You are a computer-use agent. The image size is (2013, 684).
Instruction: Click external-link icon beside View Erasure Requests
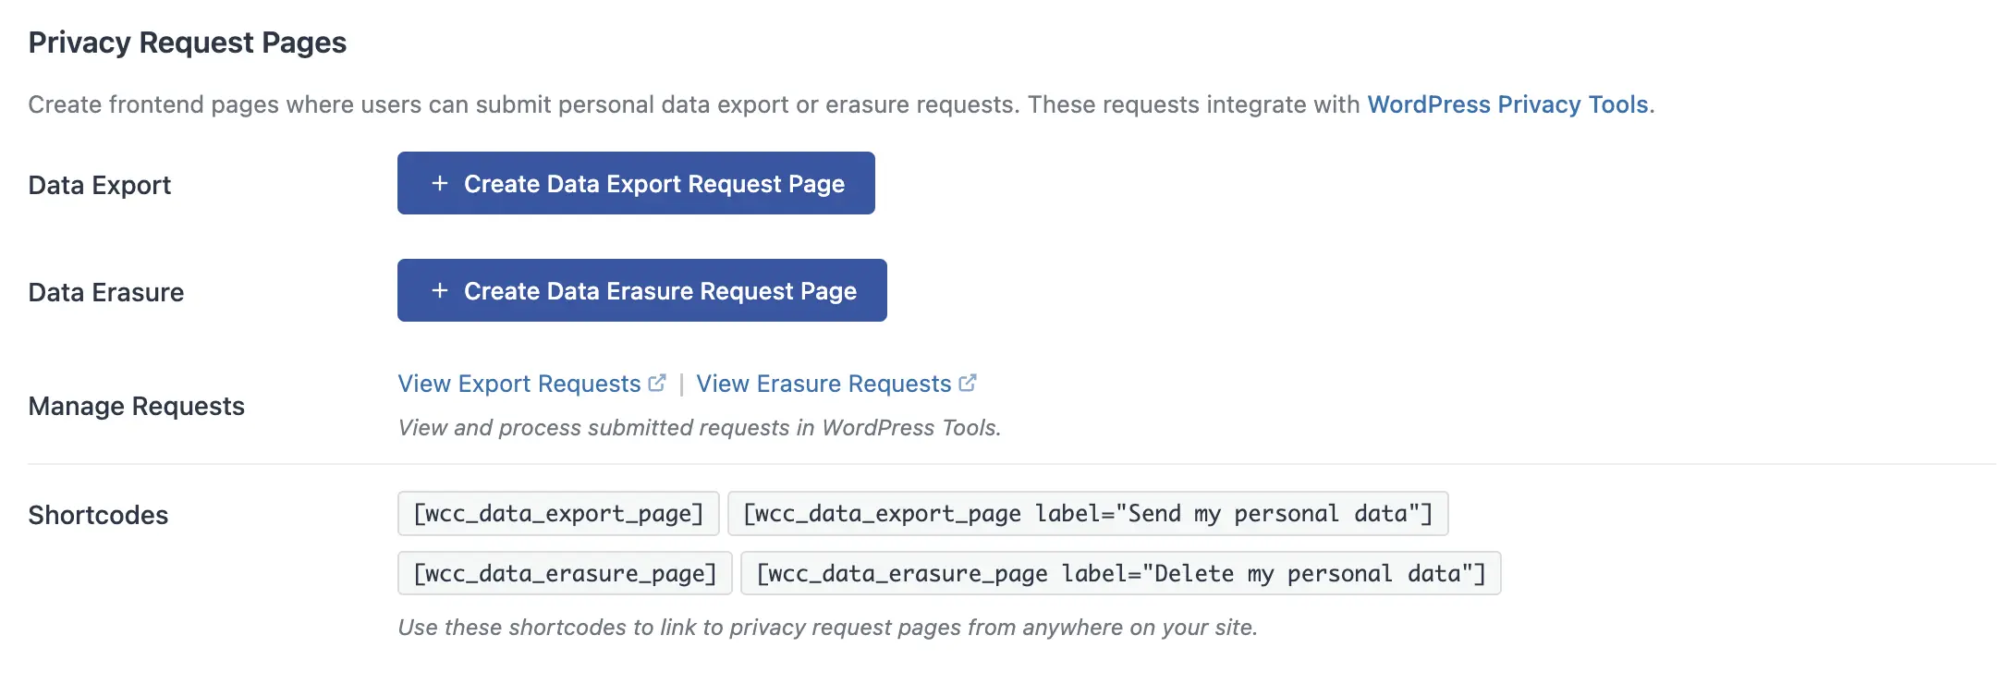click(x=968, y=383)
